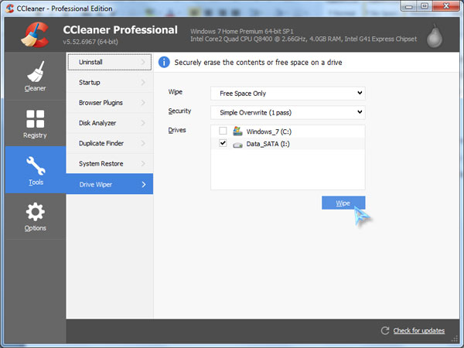Open the Options gear section

point(36,217)
